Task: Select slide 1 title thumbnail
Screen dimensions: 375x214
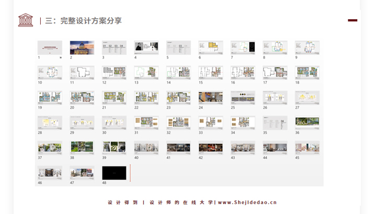Action: (x=50, y=47)
